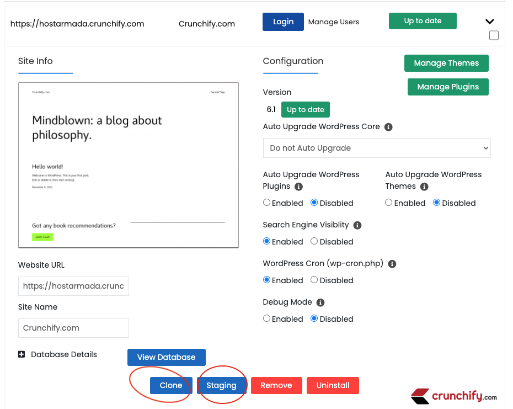Click info icon next to Auto Upgrade WordPress Core
Screen dimensions: 513x409
point(388,127)
